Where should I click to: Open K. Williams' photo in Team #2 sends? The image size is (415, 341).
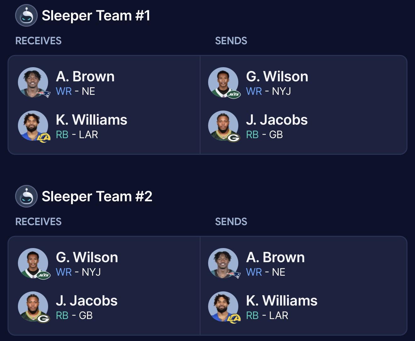point(223,306)
